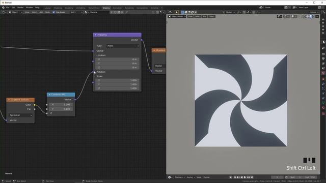326x183 pixels.
Task: Toggle proportional editing in the viewport header
Action: 254,12
